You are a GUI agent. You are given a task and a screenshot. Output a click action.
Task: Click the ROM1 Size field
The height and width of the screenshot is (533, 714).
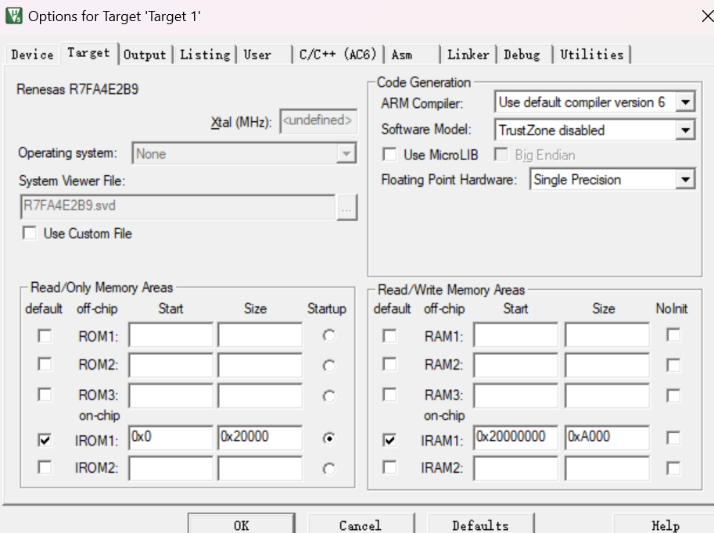[260, 335]
